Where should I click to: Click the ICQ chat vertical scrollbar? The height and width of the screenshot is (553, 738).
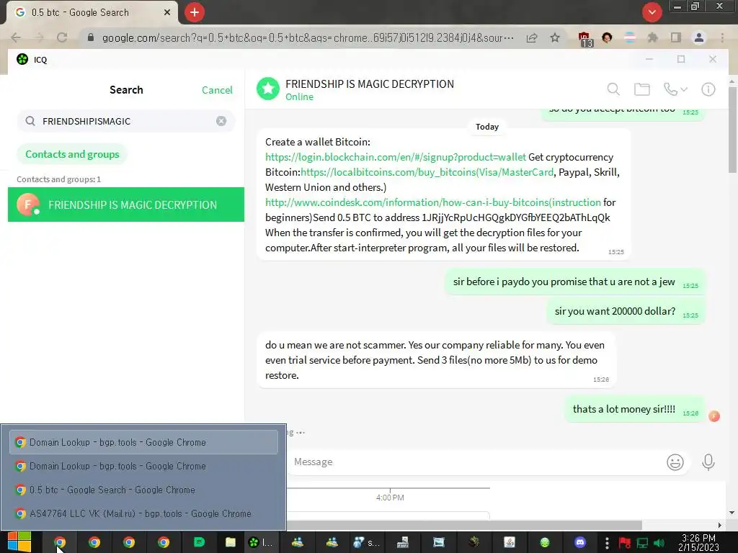(732, 130)
